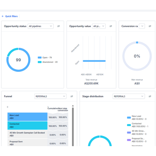Toggle Abandoned series in status legend
The width and height of the screenshot is (156, 156).
48,62
